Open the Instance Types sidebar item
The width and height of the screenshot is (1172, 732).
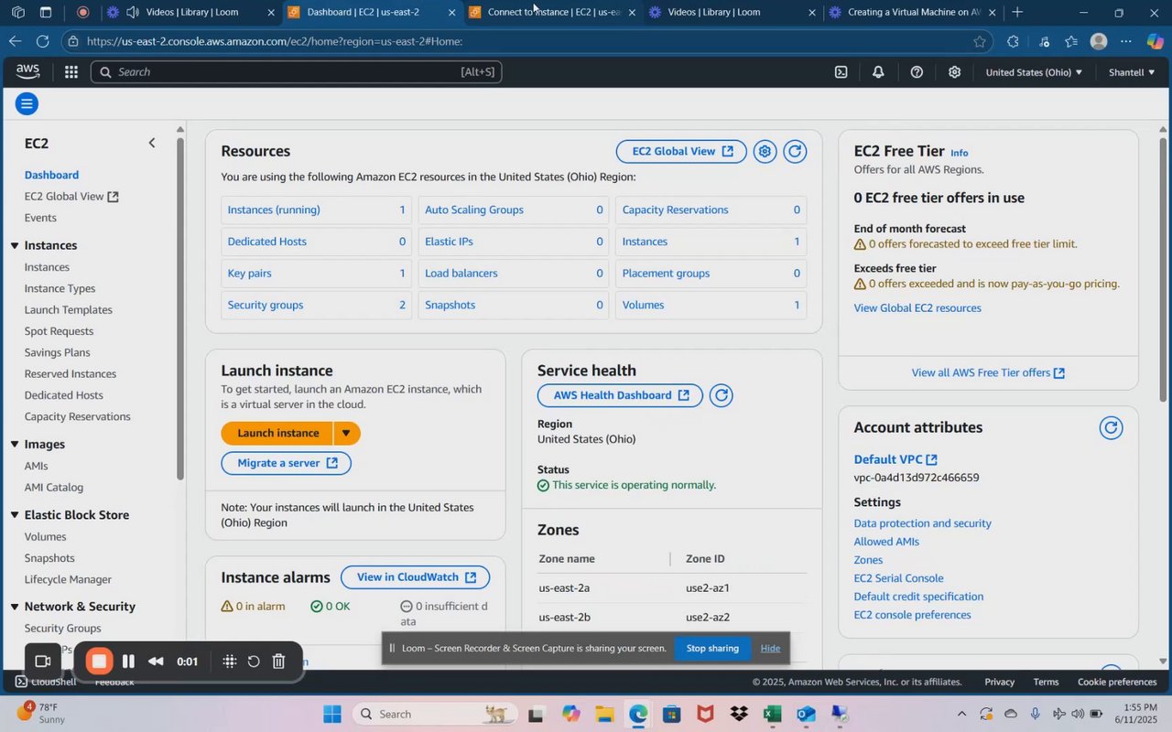pyautogui.click(x=60, y=289)
